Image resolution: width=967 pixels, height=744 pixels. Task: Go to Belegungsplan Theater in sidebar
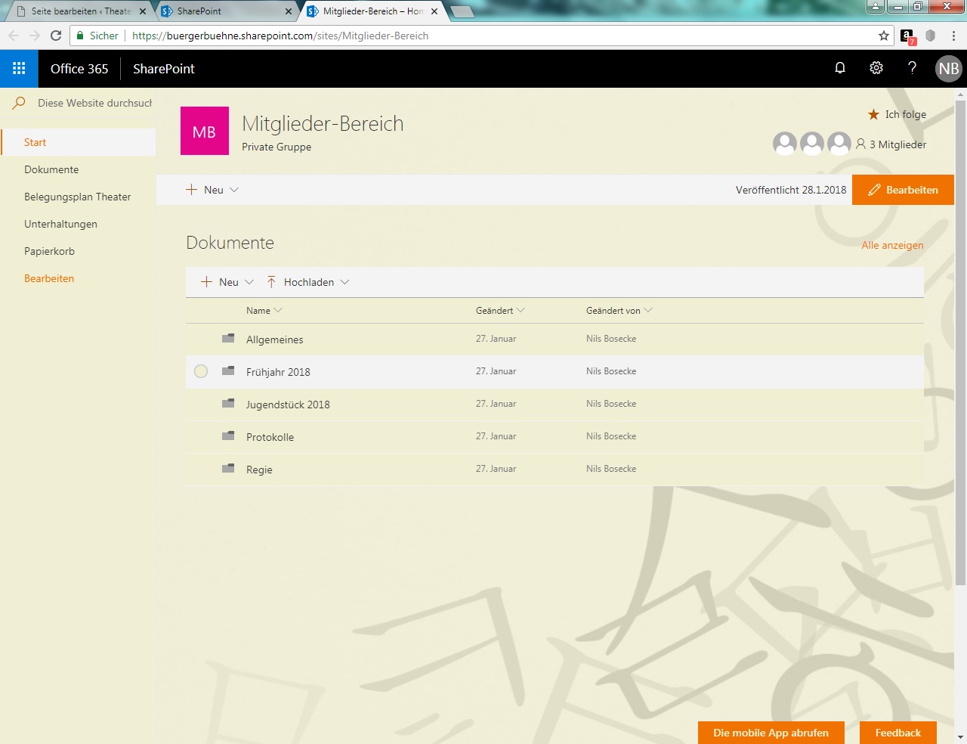coord(77,197)
